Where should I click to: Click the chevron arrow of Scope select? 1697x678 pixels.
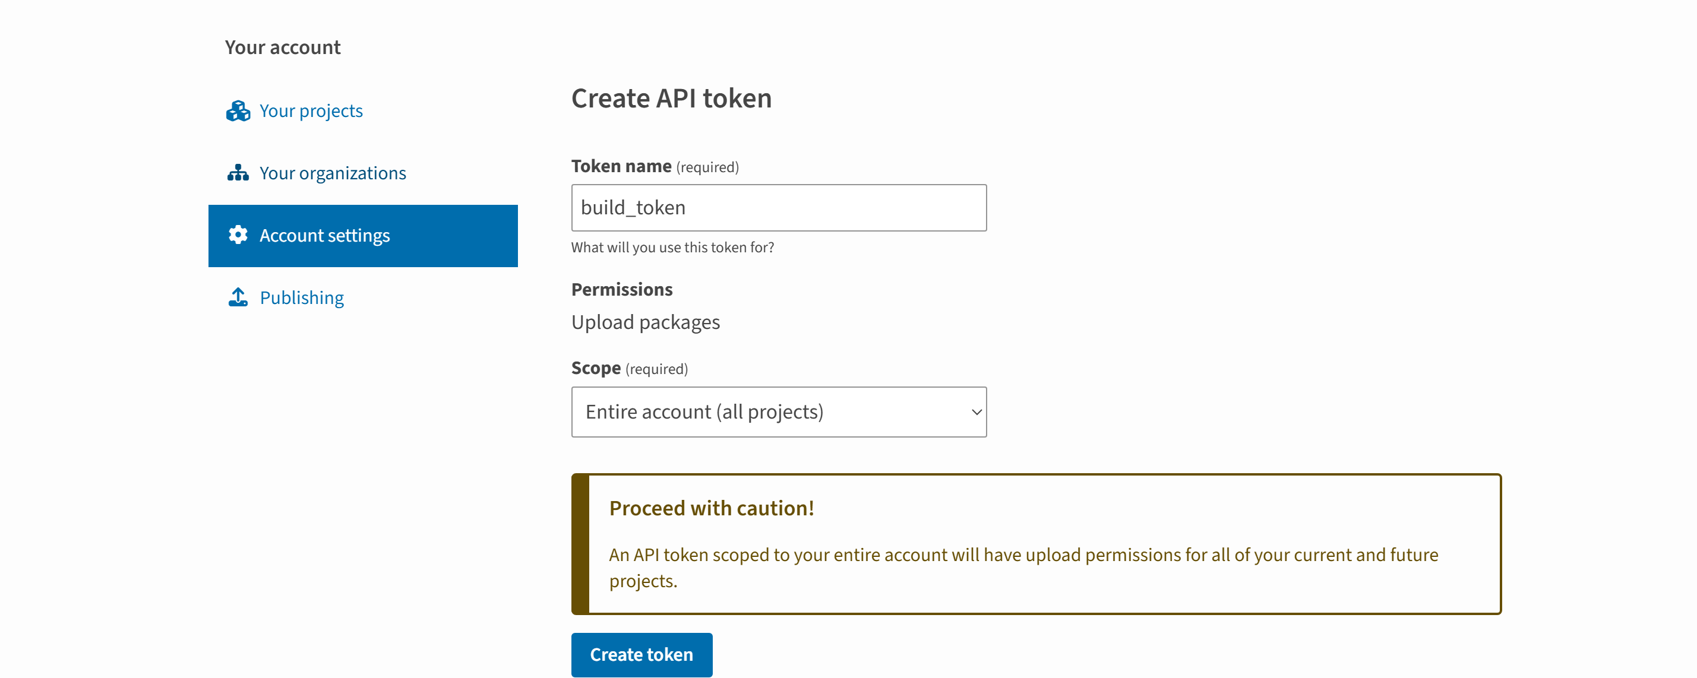(x=977, y=412)
